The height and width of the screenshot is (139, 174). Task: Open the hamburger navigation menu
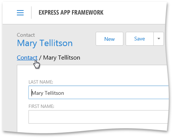click(20, 13)
